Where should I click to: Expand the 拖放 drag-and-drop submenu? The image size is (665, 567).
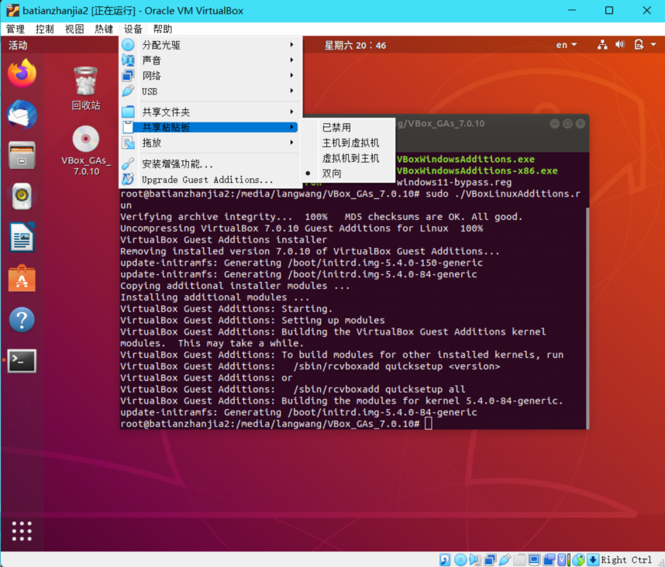click(x=210, y=143)
